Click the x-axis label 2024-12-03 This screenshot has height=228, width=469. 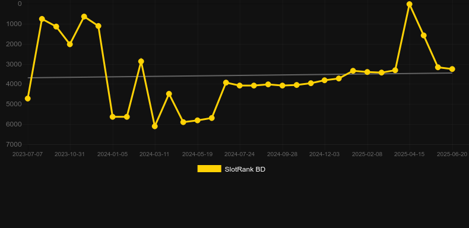(x=325, y=154)
